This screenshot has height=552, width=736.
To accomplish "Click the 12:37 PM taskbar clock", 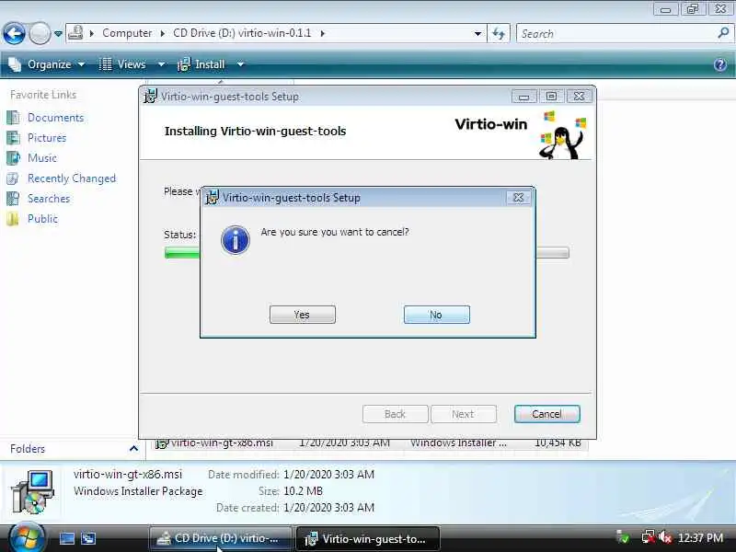I will [x=700, y=538].
